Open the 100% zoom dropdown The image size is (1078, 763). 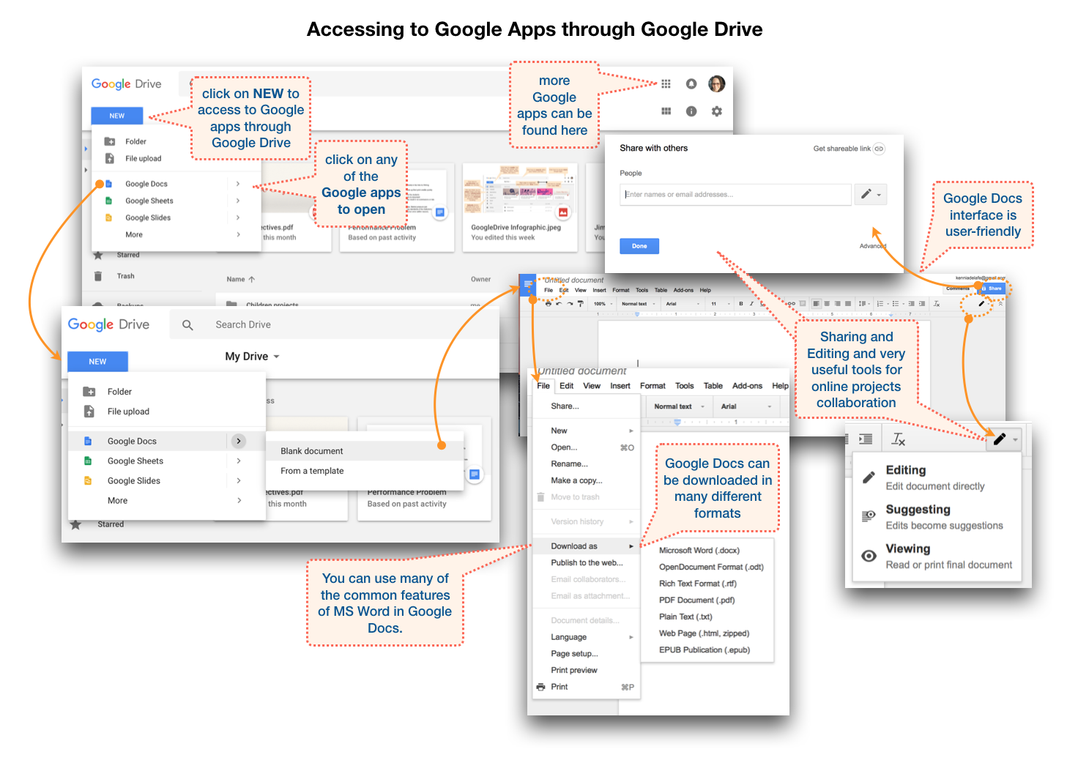(603, 304)
